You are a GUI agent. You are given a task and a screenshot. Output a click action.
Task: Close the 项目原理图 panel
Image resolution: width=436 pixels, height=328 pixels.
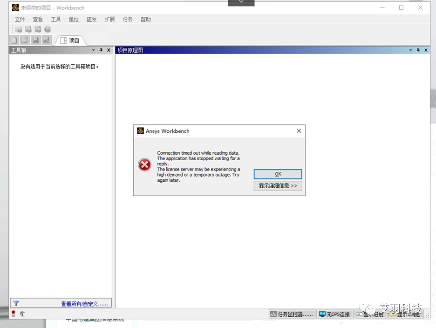(x=426, y=50)
